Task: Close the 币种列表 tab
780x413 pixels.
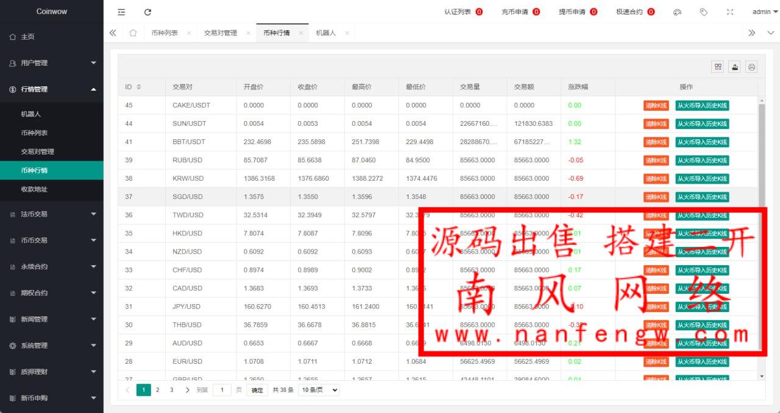Action: tap(189, 33)
